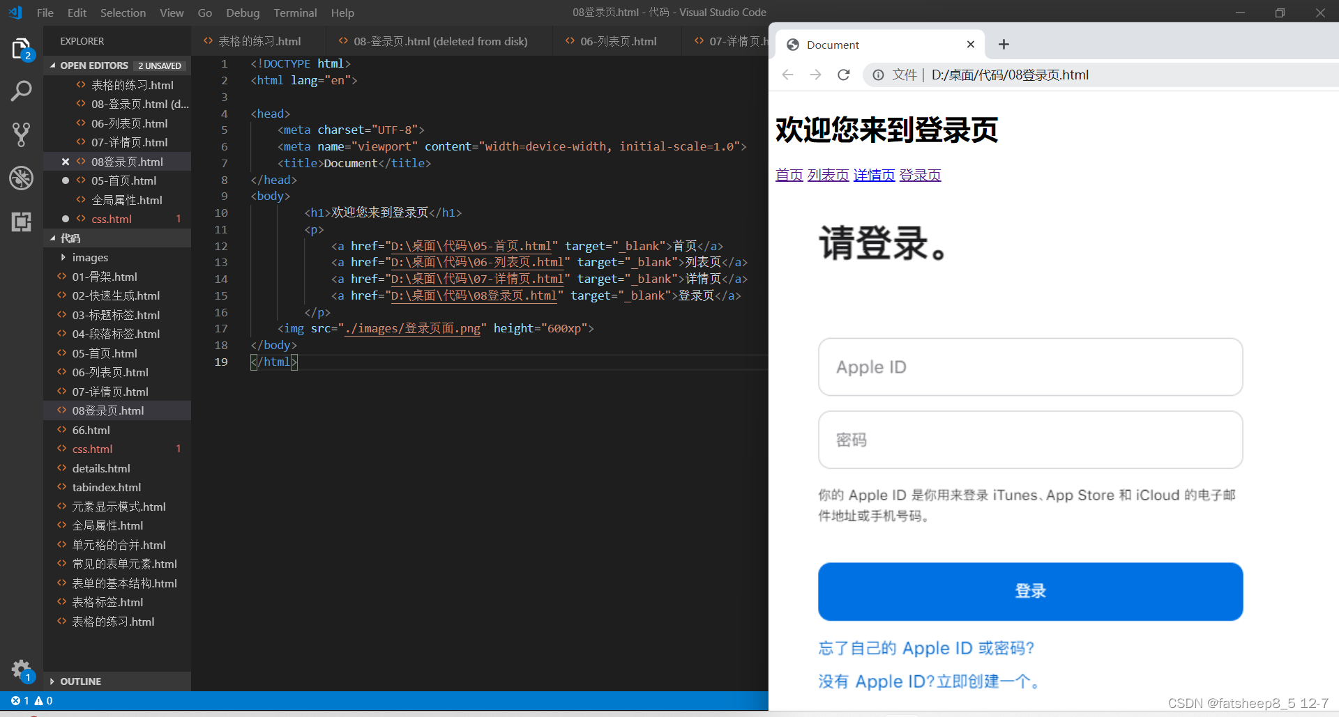Screen dimensions: 1339x717
Task: Click the warnings count in status bar
Action: pyautogui.click(x=43, y=700)
